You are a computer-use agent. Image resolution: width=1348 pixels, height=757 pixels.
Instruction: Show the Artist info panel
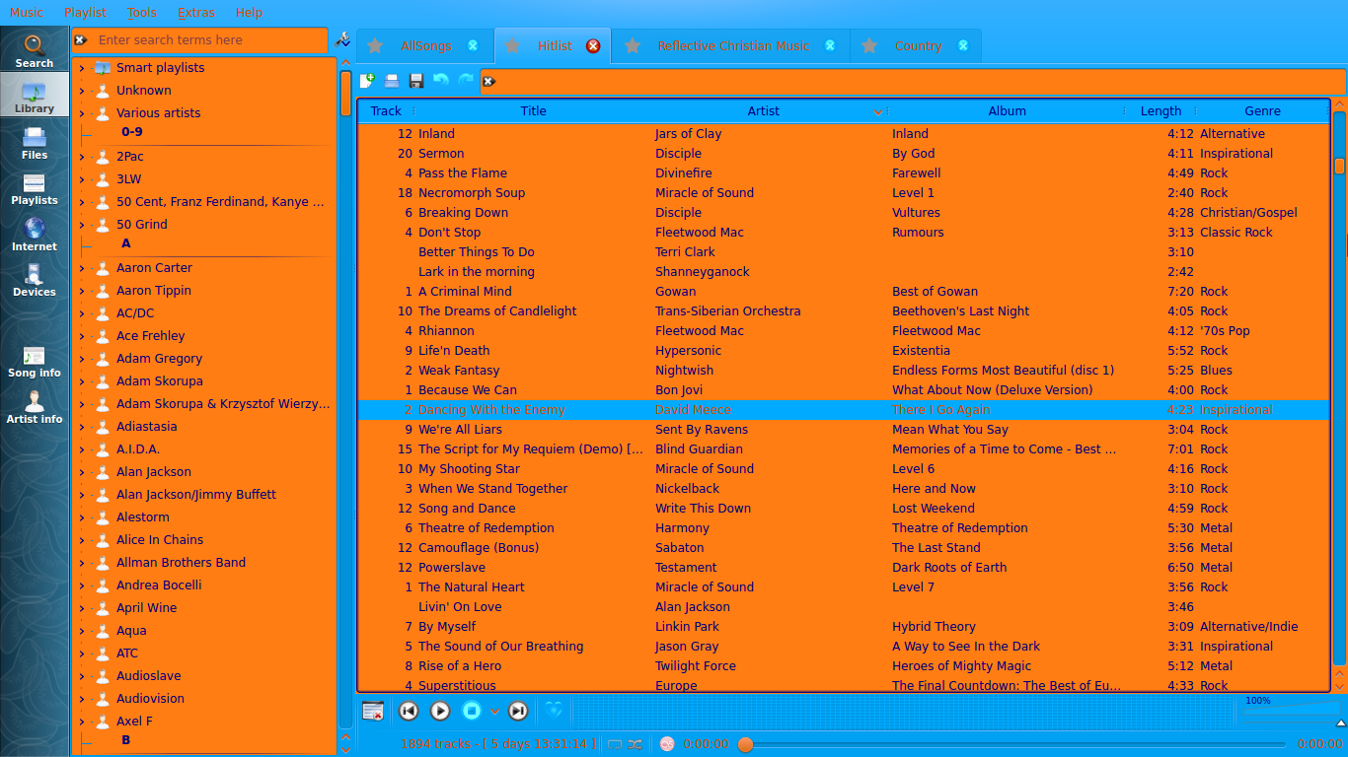click(x=35, y=407)
